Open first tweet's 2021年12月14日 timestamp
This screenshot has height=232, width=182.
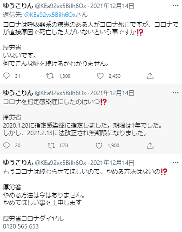click(112, 6)
